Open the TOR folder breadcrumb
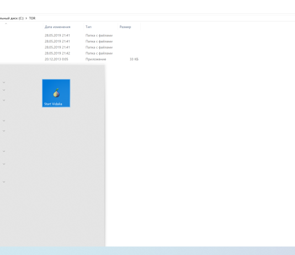Screen dimensions: 295x255 coord(32,18)
